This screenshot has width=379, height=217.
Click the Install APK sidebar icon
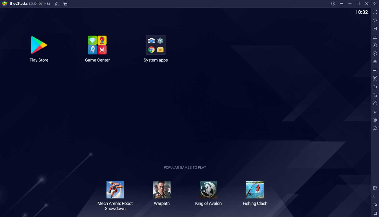click(x=375, y=70)
